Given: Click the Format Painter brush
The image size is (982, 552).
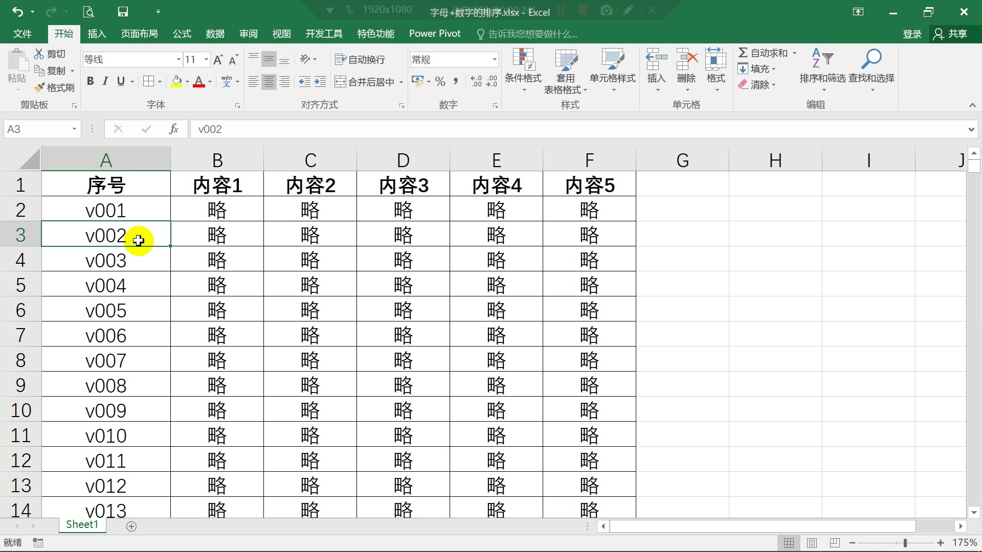Looking at the screenshot, I should 54,87.
